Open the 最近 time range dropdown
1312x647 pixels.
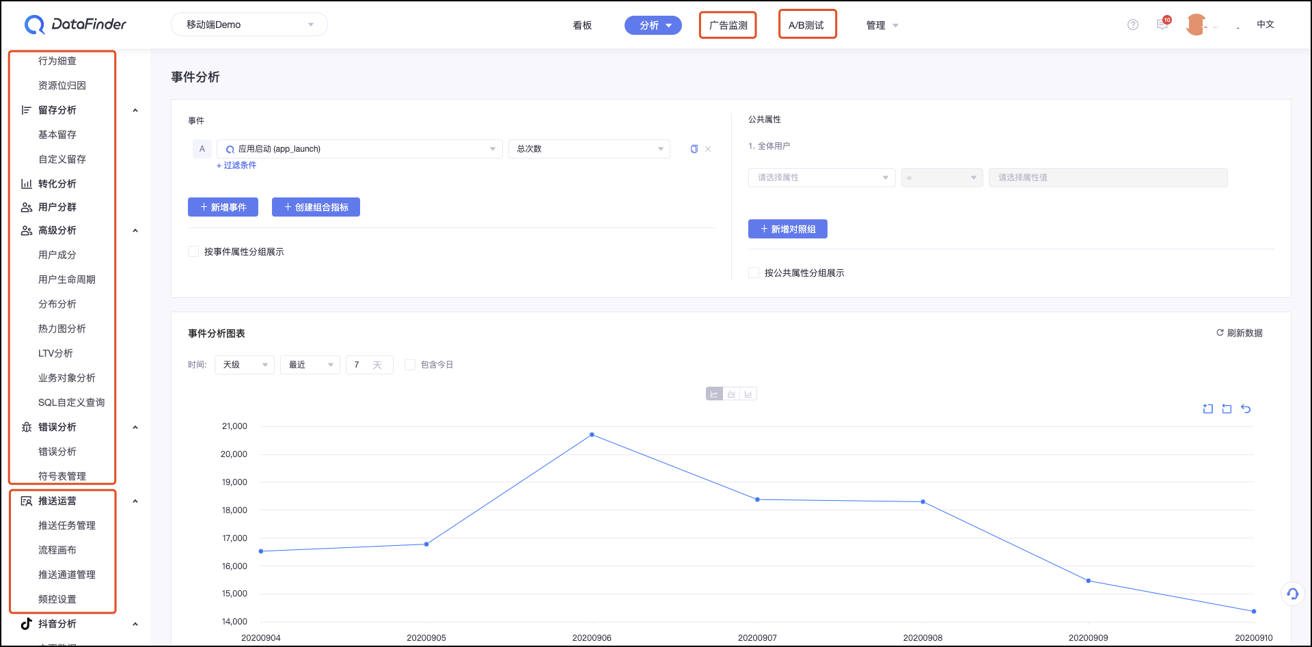(310, 365)
